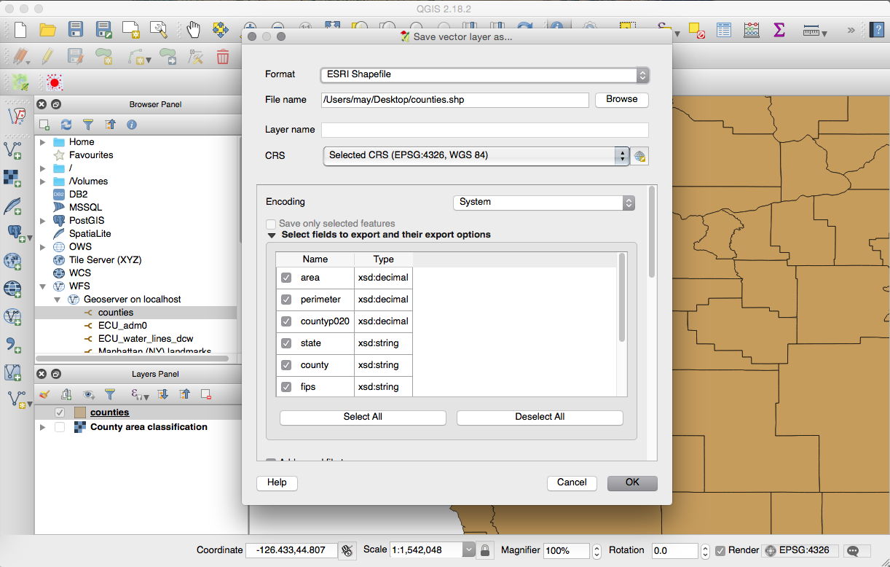Uncheck the perimeter field checkbox
Screen dimensions: 890x567
click(286, 300)
